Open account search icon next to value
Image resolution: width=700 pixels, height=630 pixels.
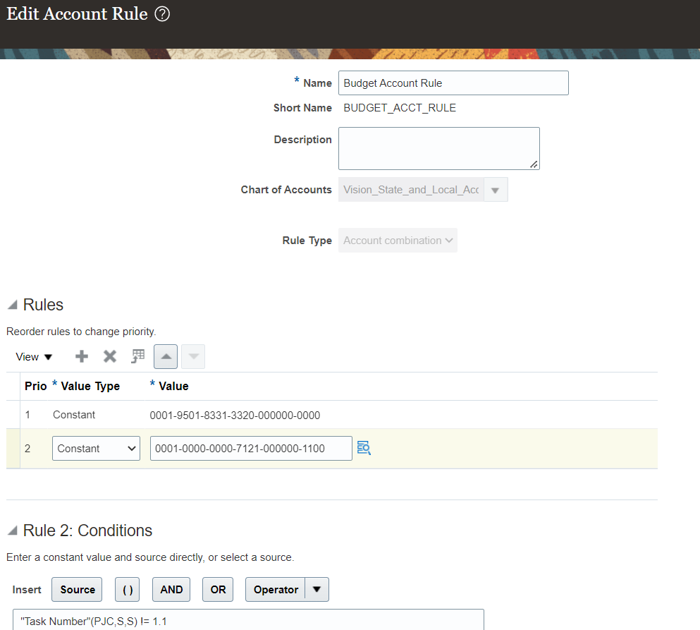[364, 448]
